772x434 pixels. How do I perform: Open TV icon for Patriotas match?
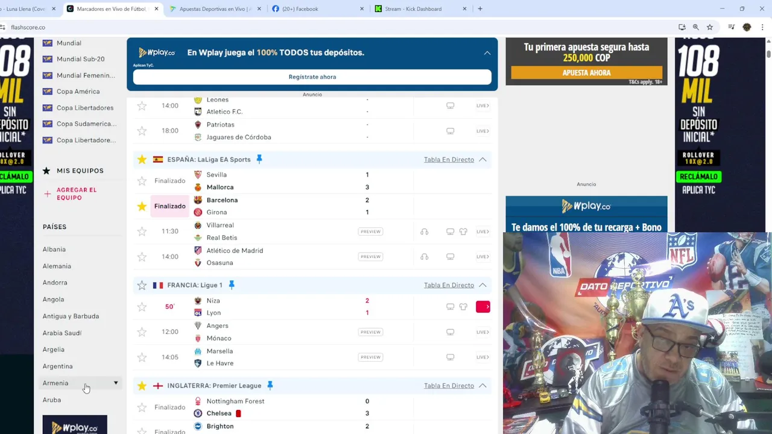pos(450,131)
